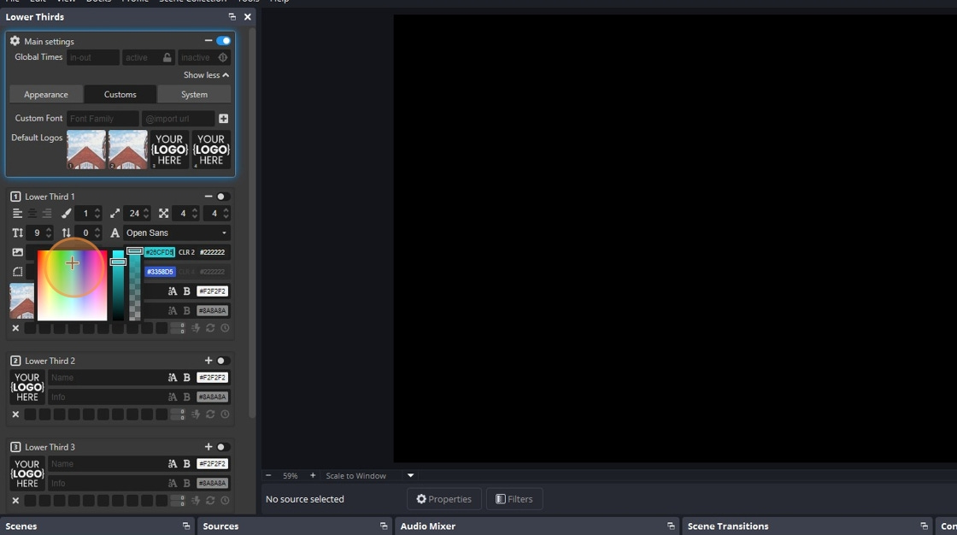
Task: Collapse Lower Third 1 with minus icon
Action: pyautogui.click(x=208, y=196)
